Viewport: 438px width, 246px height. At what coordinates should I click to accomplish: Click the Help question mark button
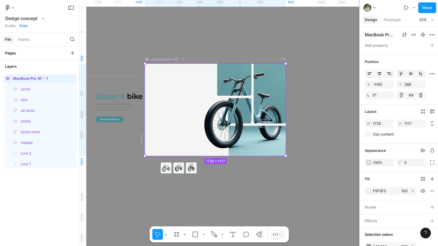[x=425, y=233]
